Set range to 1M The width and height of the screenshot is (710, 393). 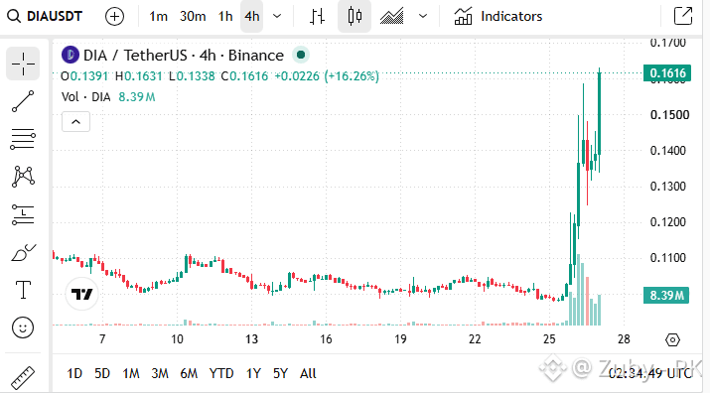point(131,373)
